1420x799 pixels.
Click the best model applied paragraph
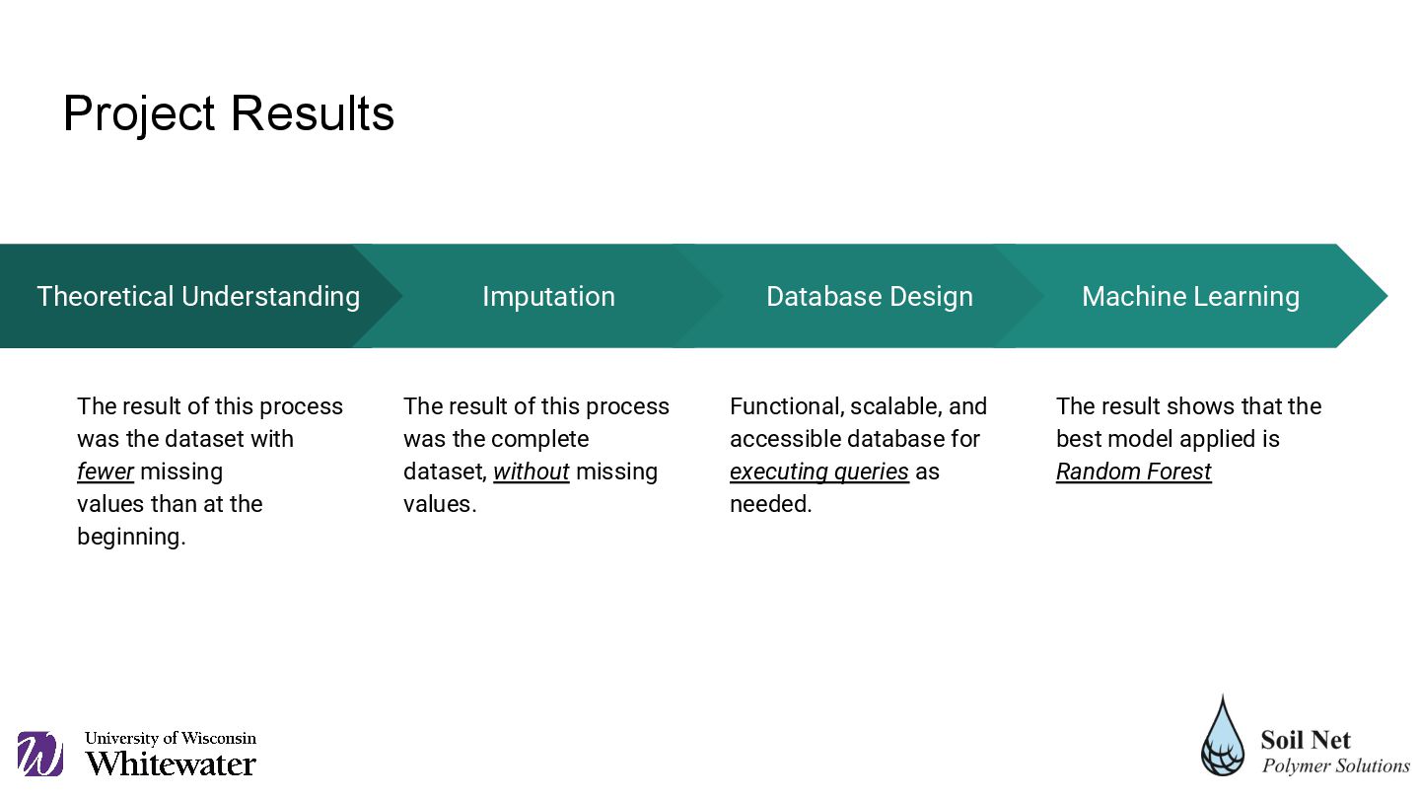tap(1187, 422)
